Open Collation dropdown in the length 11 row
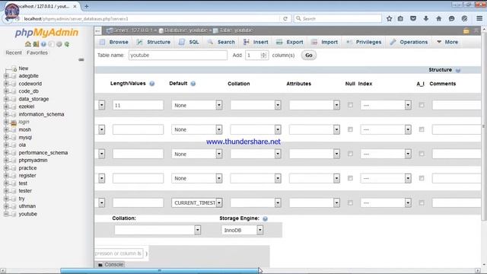 [256, 105]
